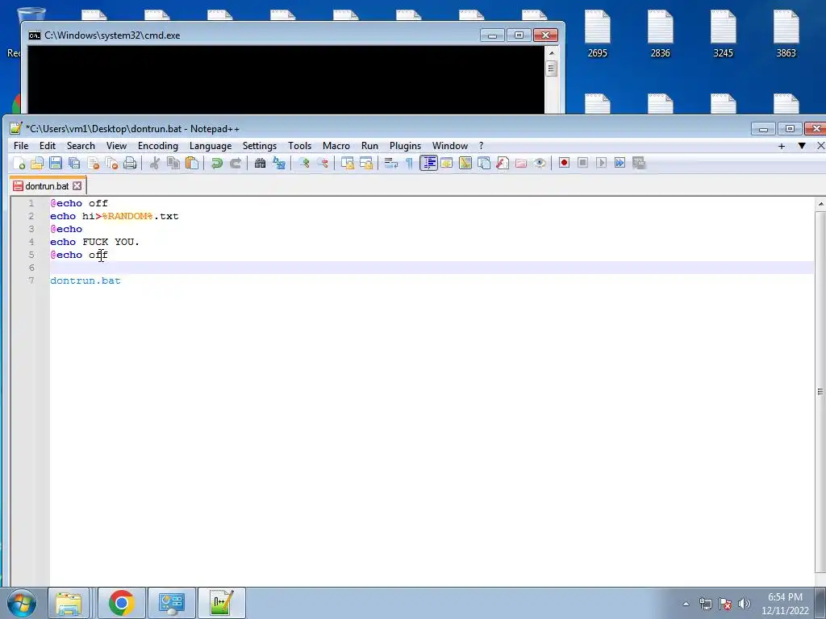Toggle Show All Characters pilcrow icon
Screen dimensions: 826x619
pyautogui.click(x=409, y=163)
